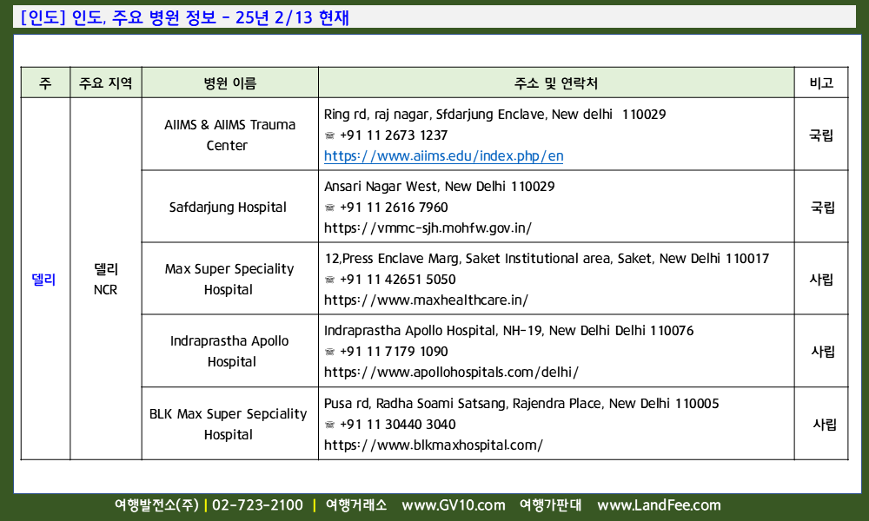
Task: Click the address 'Ring rd, raj nagar, Sfdarjung Enclave'
Action: 435,115
